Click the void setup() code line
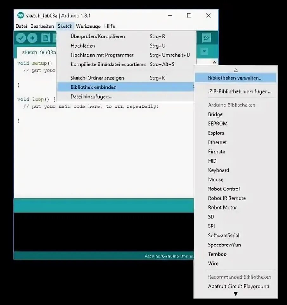Image resolution: width=287 pixels, height=305 pixels. (35, 63)
